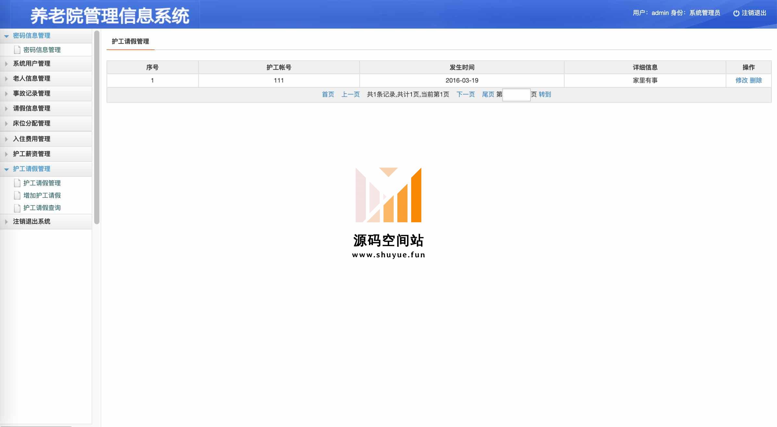Viewport: 777px width, 427px height.
Task: Go to 首页 first page
Action: (328, 95)
